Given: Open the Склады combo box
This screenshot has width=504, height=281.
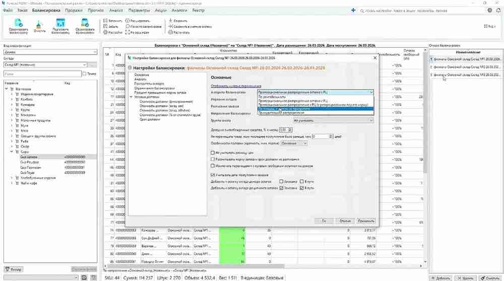Looking at the screenshot, I should [x=45, y=65].
